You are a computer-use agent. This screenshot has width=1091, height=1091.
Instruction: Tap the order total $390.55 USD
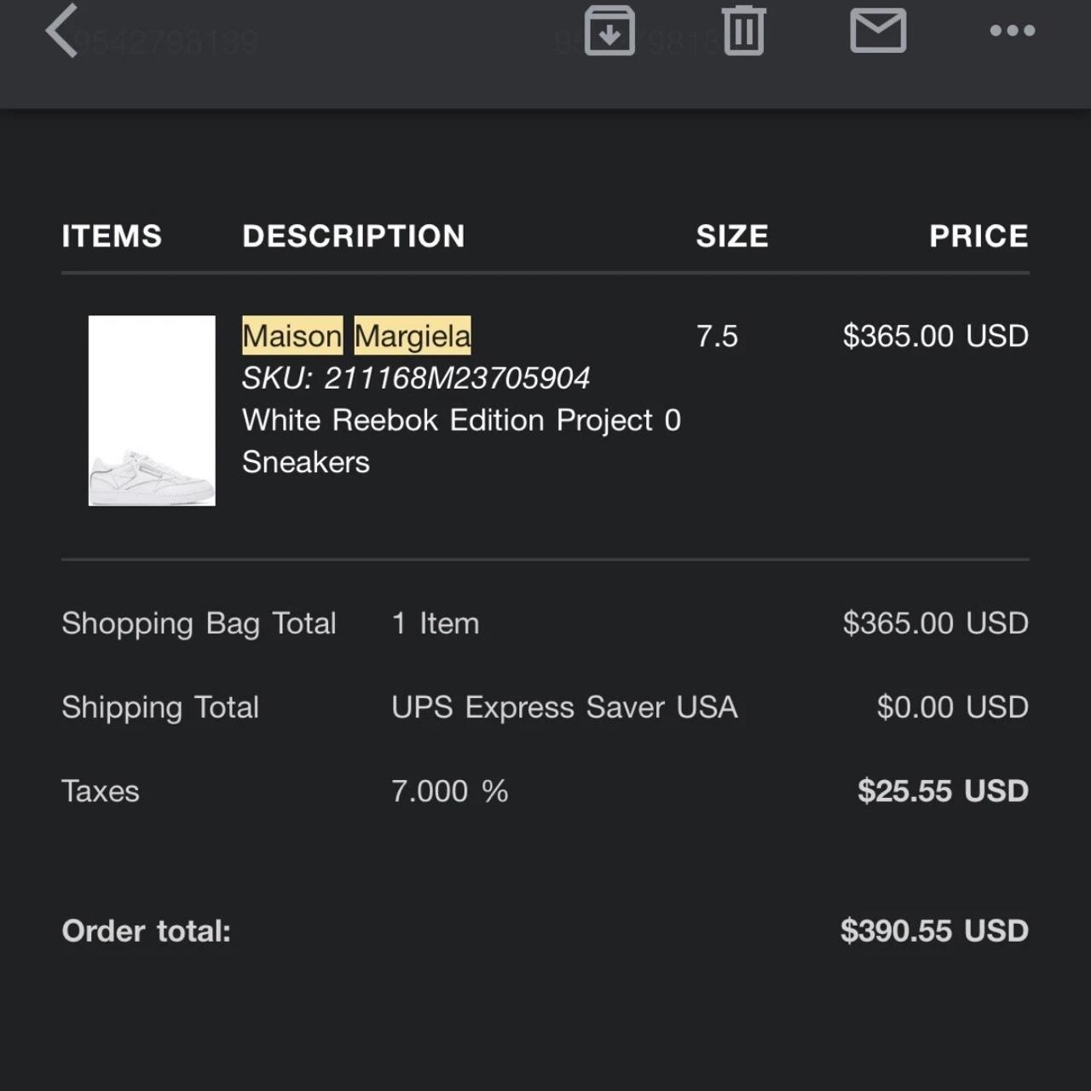[x=934, y=931]
